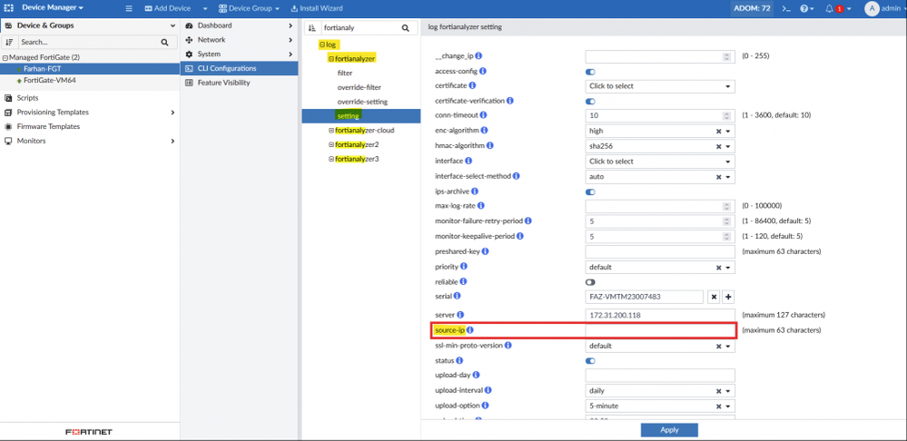This screenshot has height=441, width=907.
Task: Open the Device Manager module switcher
Action: 52,8
